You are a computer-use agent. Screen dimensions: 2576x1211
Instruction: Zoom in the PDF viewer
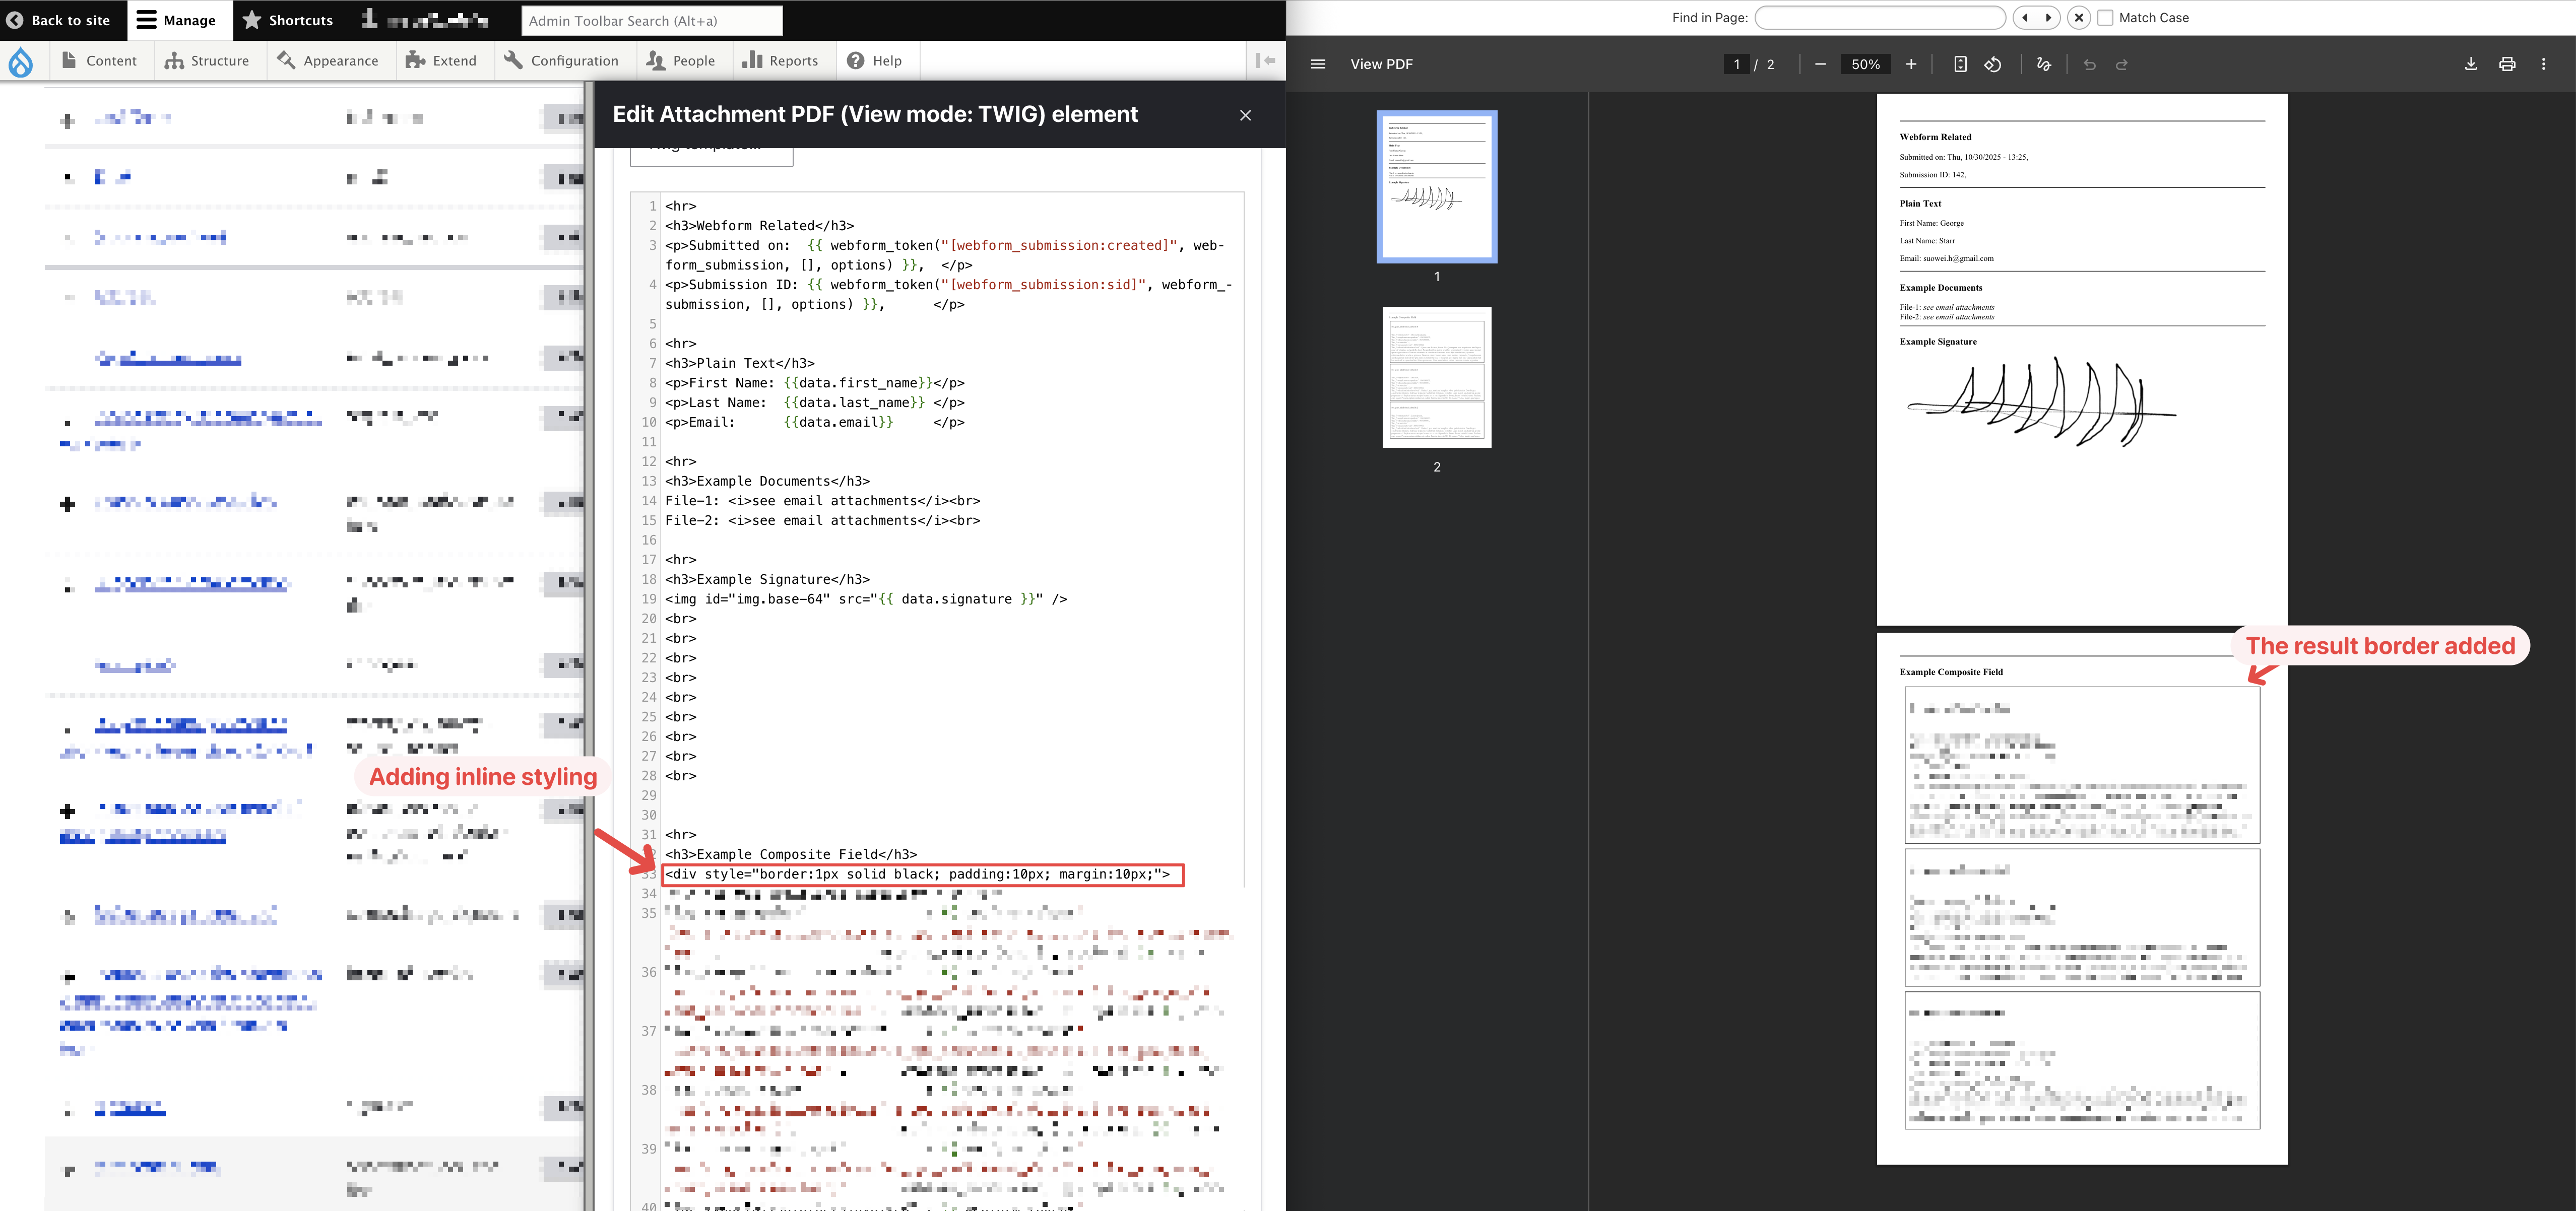click(x=1911, y=64)
